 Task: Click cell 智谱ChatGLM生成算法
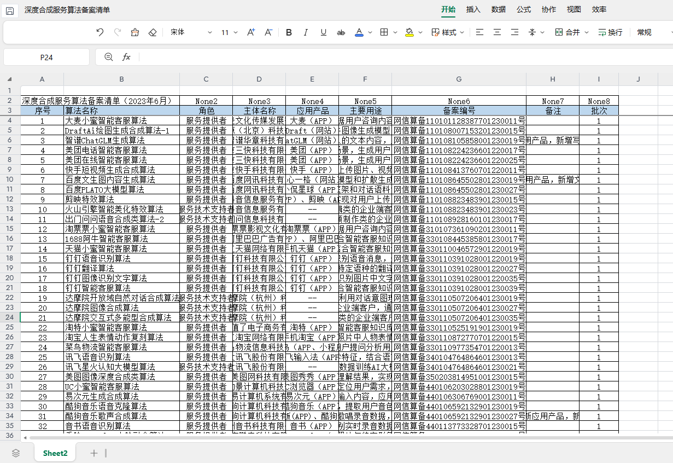pyautogui.click(x=121, y=140)
